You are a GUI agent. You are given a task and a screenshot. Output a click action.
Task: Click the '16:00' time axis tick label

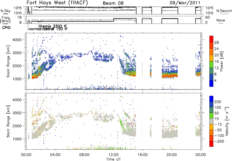pos(142,155)
